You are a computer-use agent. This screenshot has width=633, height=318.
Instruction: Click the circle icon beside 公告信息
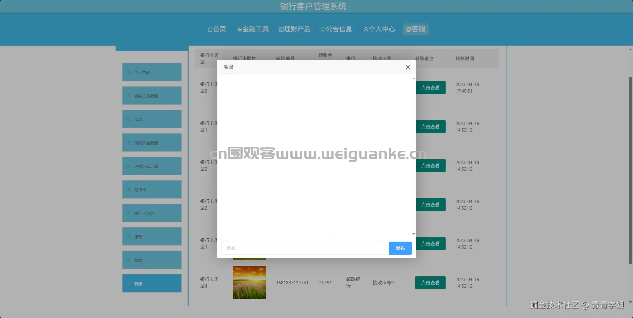click(x=323, y=29)
